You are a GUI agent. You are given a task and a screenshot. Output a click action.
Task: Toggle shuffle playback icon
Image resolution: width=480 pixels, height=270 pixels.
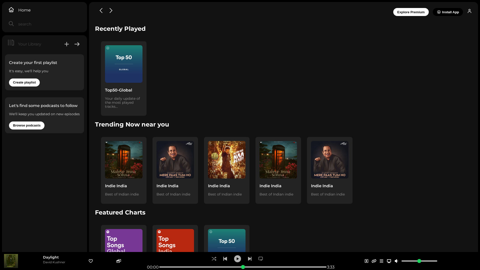coord(214,259)
